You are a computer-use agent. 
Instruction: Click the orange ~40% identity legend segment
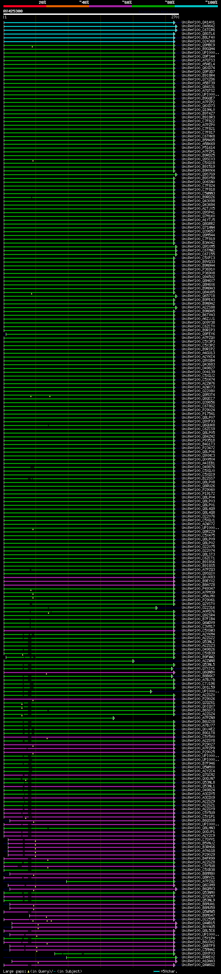click(x=68, y=6)
